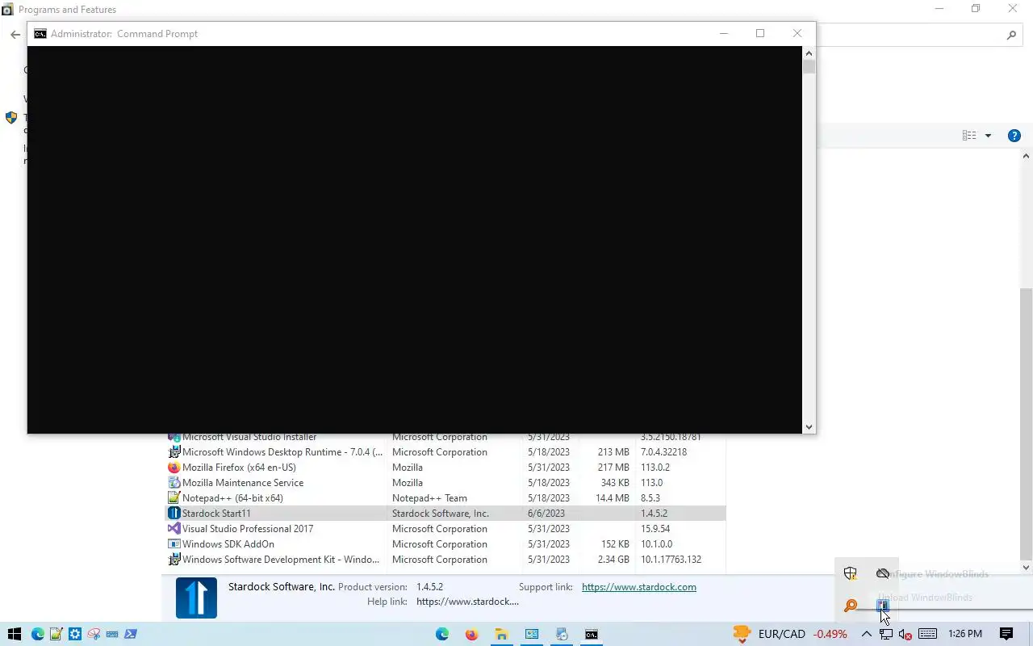The height and width of the screenshot is (646, 1033).
Task: Open the EUR/CAD currency widget
Action: (x=789, y=634)
